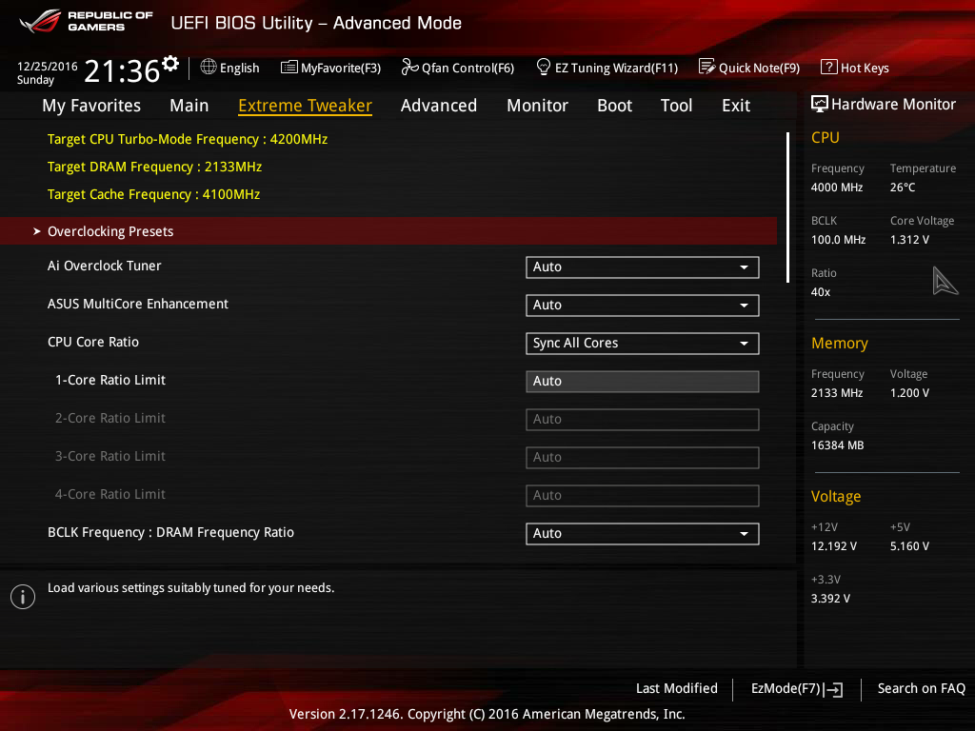Click +5V reading 5.160 V
The width and height of the screenshot is (975, 731).
pyautogui.click(x=909, y=545)
